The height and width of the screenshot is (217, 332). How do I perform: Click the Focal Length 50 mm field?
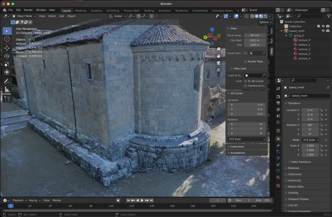255,35
